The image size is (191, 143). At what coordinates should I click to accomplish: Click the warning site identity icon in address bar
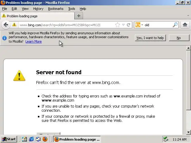tap(14, 25)
